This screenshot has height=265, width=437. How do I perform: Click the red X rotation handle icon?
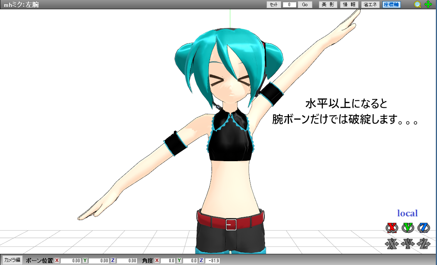tap(392, 228)
